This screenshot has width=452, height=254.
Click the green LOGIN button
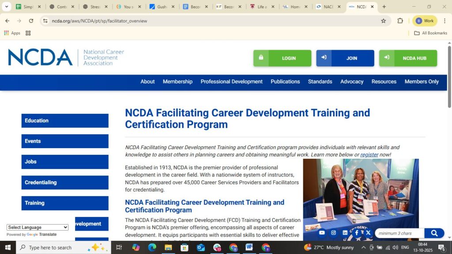tap(282, 58)
